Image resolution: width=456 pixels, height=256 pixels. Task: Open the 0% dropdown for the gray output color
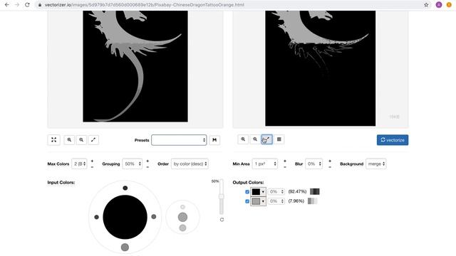point(276,201)
